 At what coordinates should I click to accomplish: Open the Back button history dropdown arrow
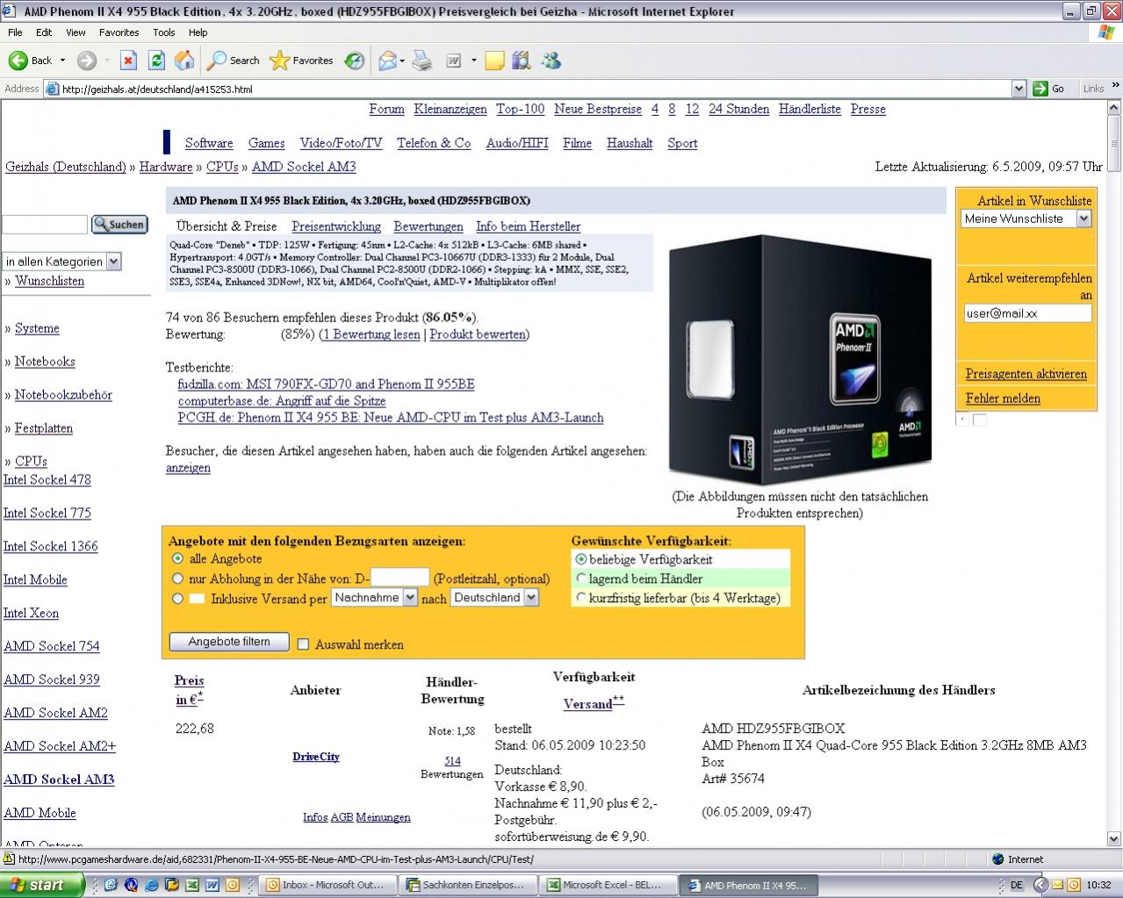(62, 61)
